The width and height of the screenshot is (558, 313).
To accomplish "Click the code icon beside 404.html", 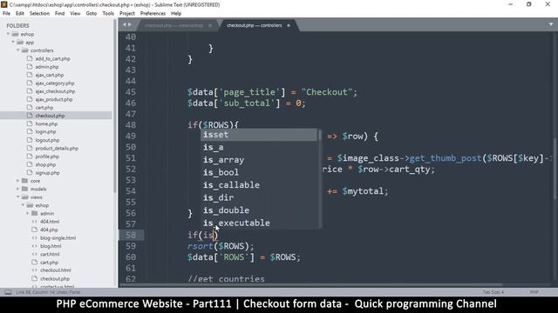I will click(x=35, y=222).
